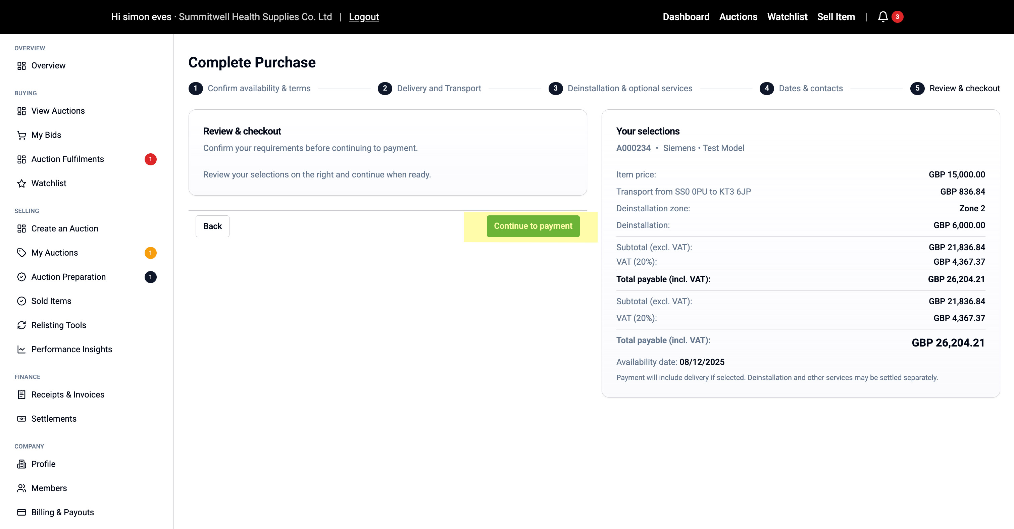Viewport: 1014px width, 529px height.
Task: Open Auction Fulfilments with red badge
Action: point(67,159)
